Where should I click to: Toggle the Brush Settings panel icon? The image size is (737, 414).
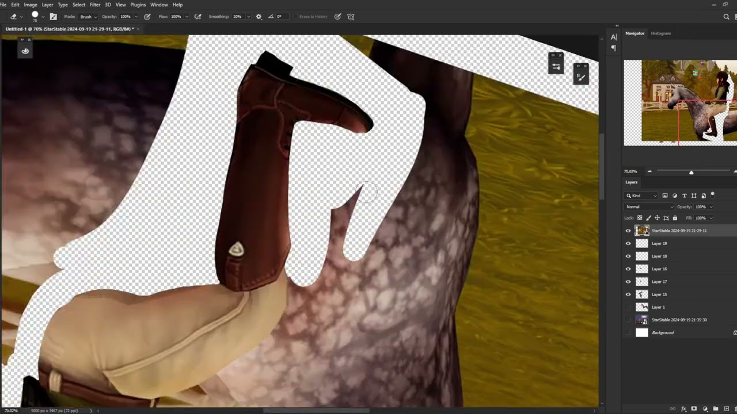click(x=54, y=17)
